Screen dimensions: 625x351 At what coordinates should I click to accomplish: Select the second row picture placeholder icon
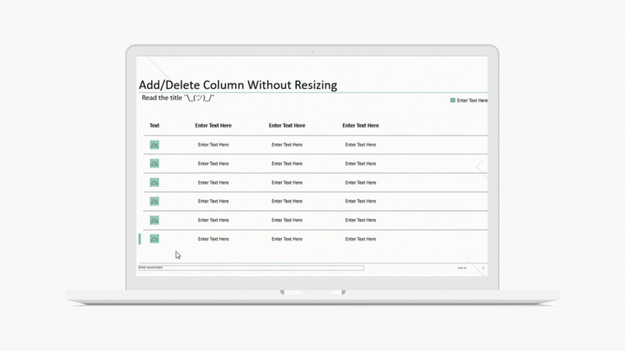tap(154, 163)
